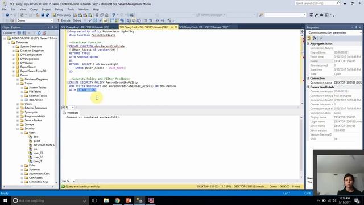This screenshot has width=364, height=205.
Task: Open the File menu
Action: tap(5, 9)
